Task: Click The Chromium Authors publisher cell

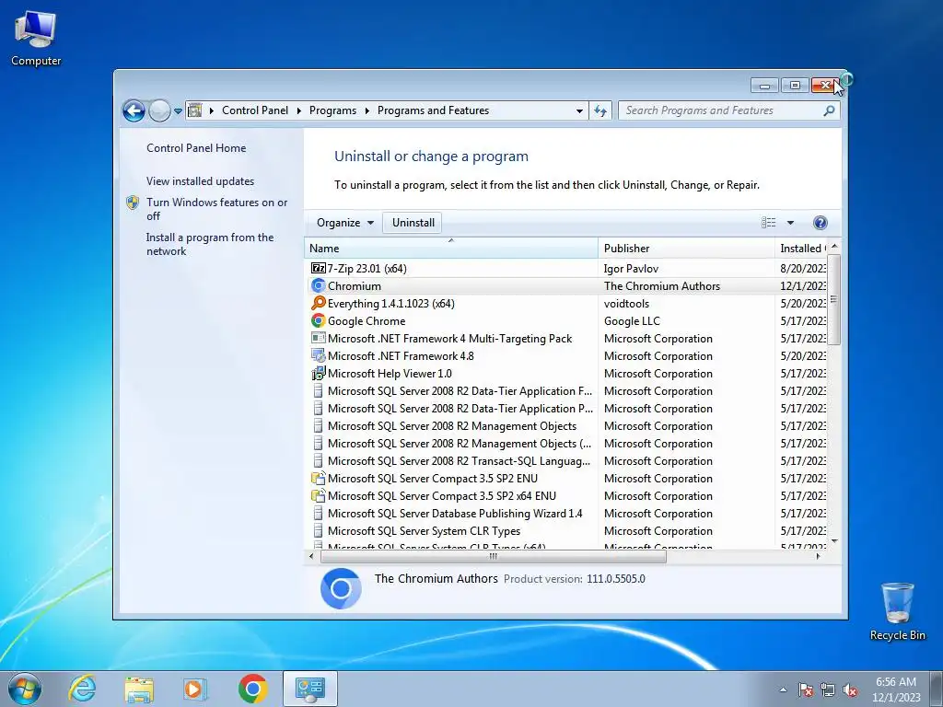Action: (x=661, y=286)
